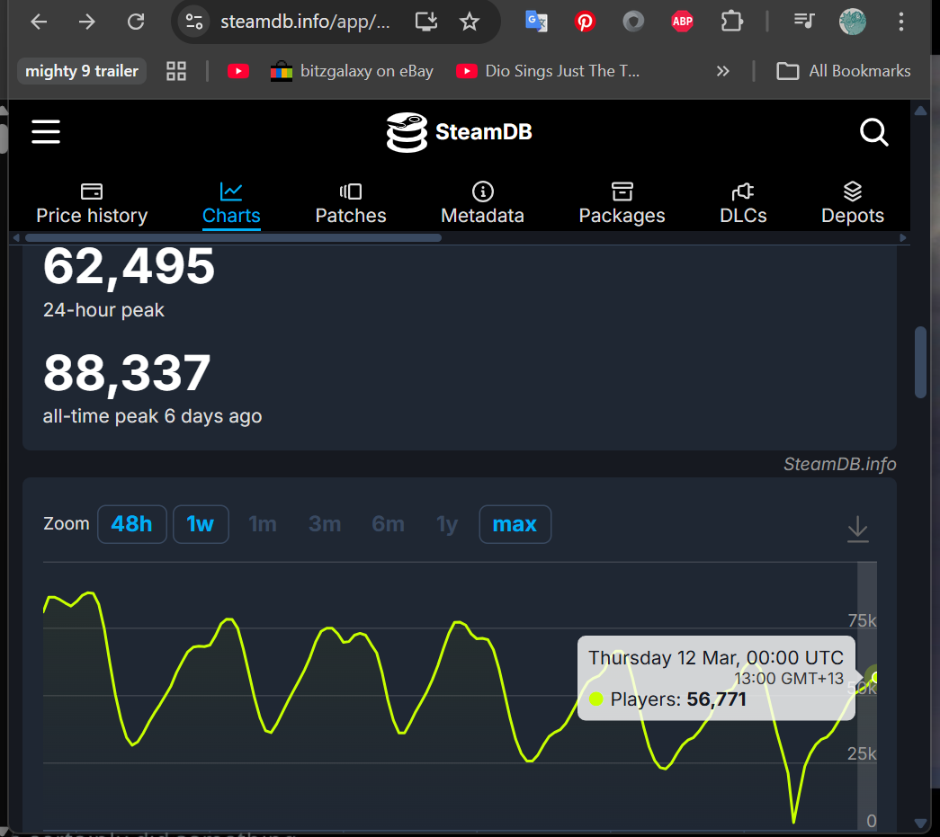Open media controls icon

pos(804,22)
